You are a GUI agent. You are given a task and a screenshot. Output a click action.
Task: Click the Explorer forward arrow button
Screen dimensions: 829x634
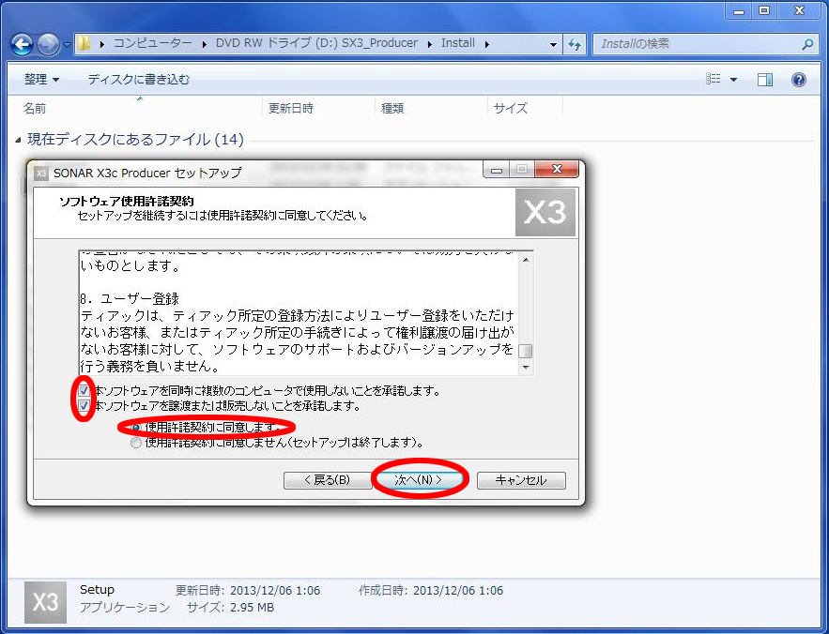click(x=48, y=45)
